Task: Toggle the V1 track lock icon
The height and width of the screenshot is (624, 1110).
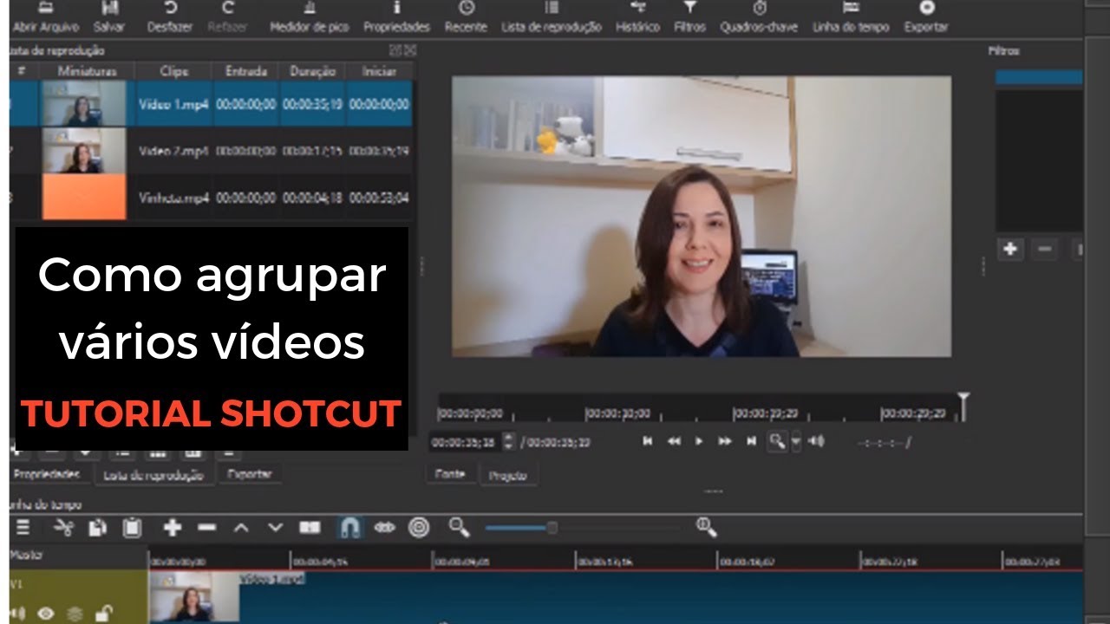Action: [x=103, y=614]
